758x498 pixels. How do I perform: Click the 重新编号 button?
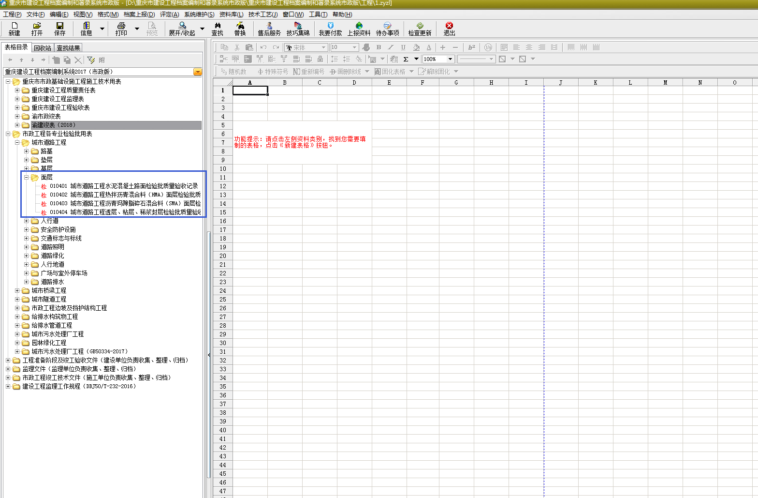[309, 72]
